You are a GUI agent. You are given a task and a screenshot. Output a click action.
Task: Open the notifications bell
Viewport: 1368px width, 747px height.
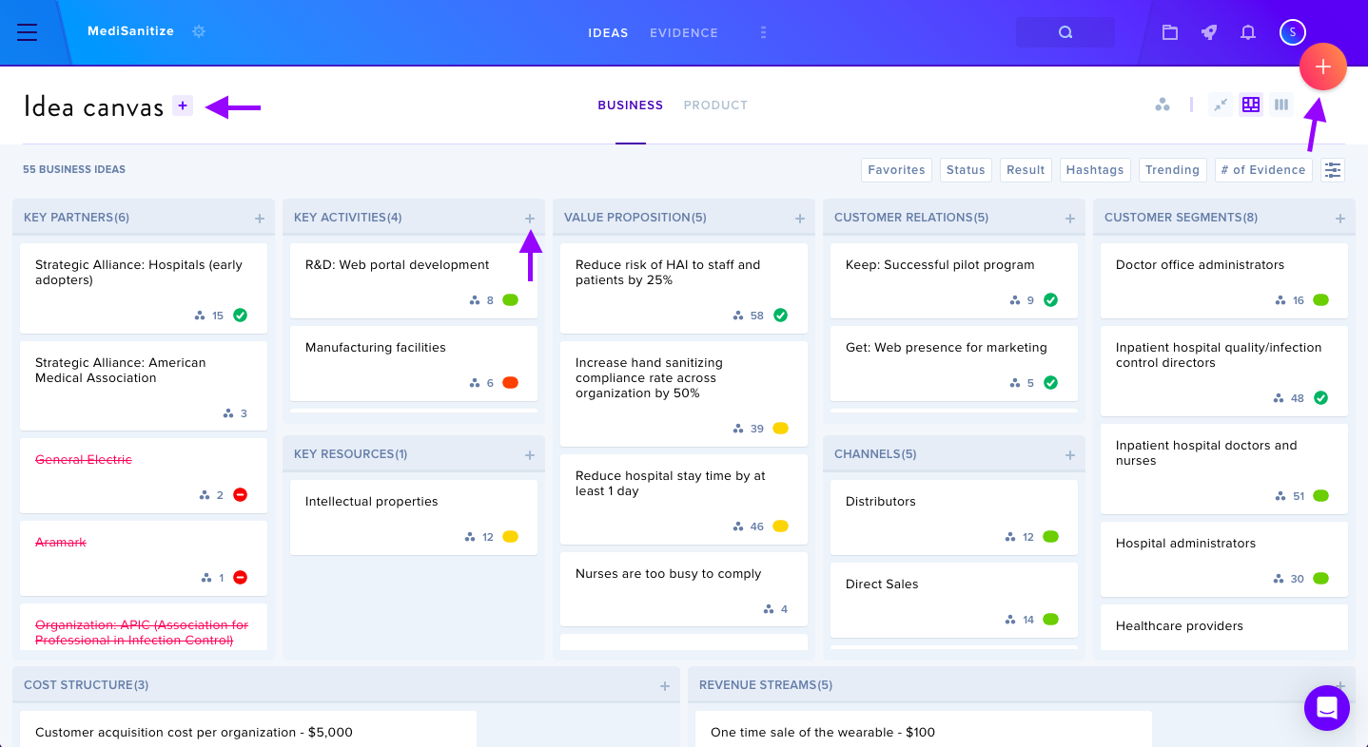(1248, 32)
